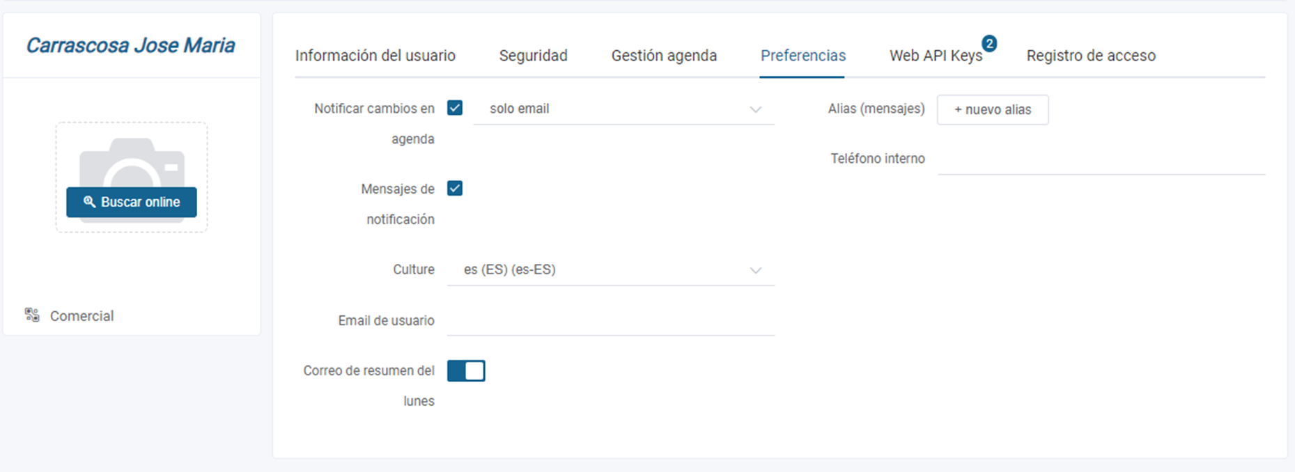The height and width of the screenshot is (472, 1295).
Task: Toggle the Correo de resumen del lunes switch
Action: tap(466, 371)
